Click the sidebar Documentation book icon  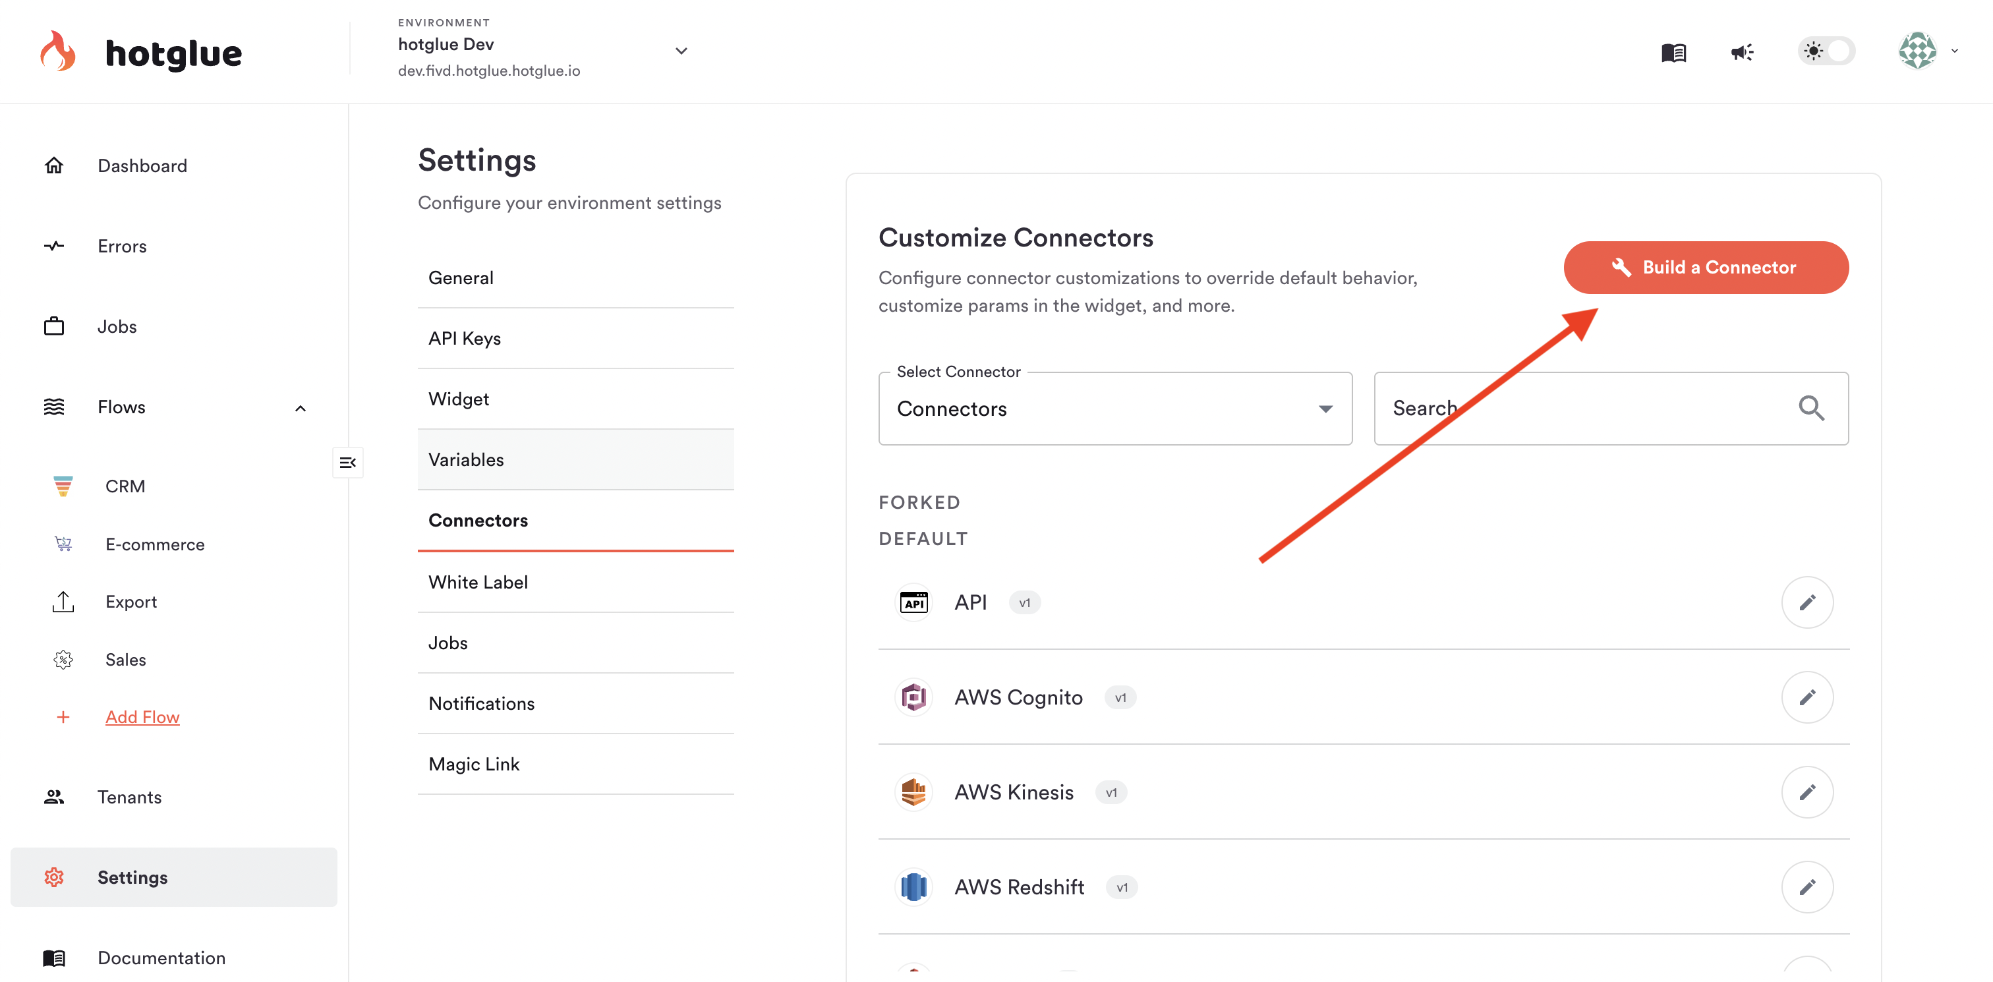54,958
